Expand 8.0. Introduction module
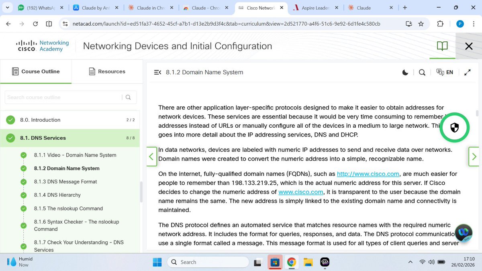 click(x=70, y=120)
